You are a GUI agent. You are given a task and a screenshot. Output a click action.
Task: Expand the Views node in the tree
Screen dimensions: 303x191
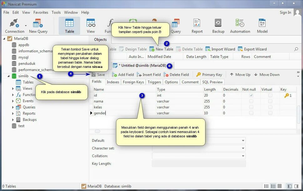coord(13,88)
